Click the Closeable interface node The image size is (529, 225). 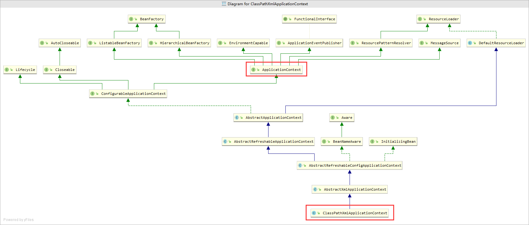(60, 70)
